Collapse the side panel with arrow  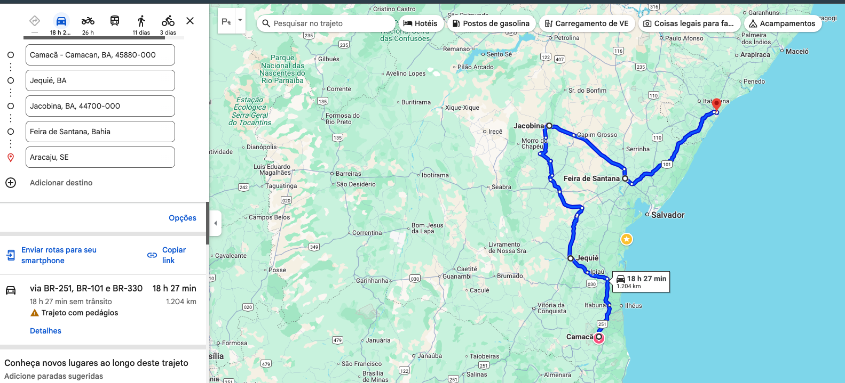click(x=215, y=223)
